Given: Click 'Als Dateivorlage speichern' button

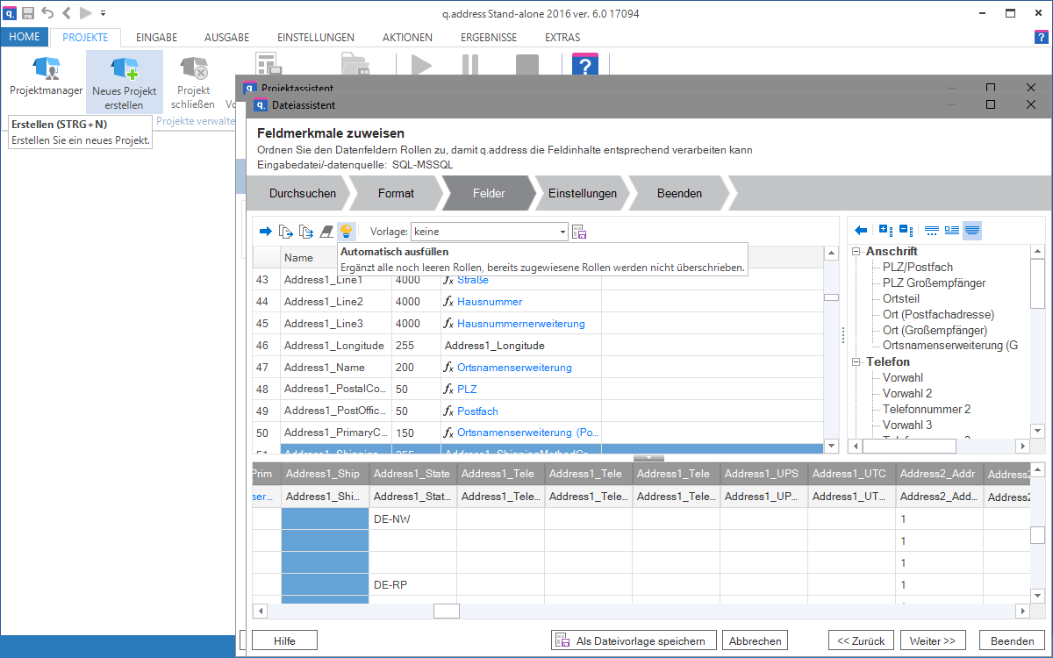Looking at the screenshot, I should click(x=634, y=640).
